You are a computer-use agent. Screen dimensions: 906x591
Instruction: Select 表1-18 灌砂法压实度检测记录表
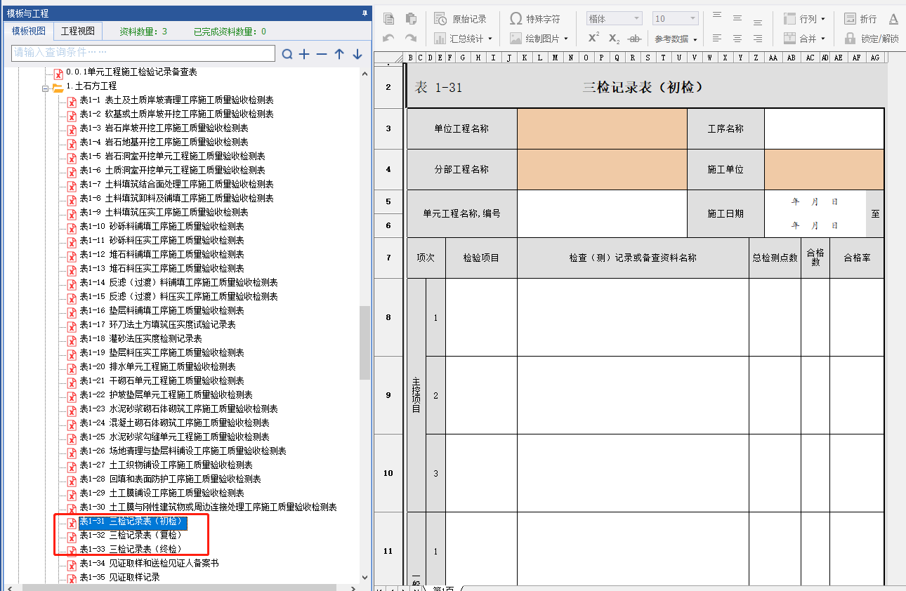pos(140,339)
